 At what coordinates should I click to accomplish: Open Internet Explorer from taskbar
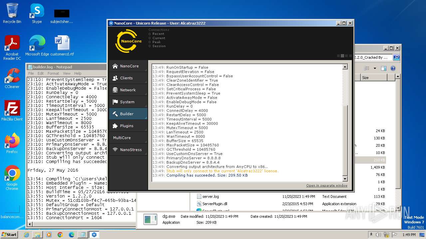click(26, 235)
